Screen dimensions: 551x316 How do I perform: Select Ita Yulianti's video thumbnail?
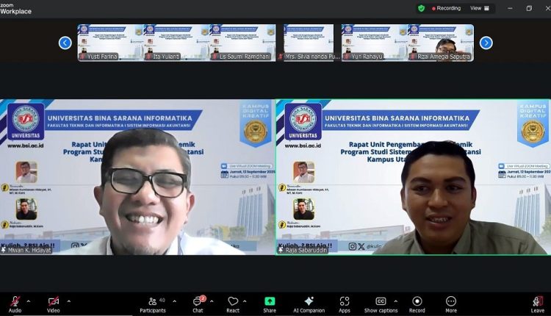click(176, 43)
